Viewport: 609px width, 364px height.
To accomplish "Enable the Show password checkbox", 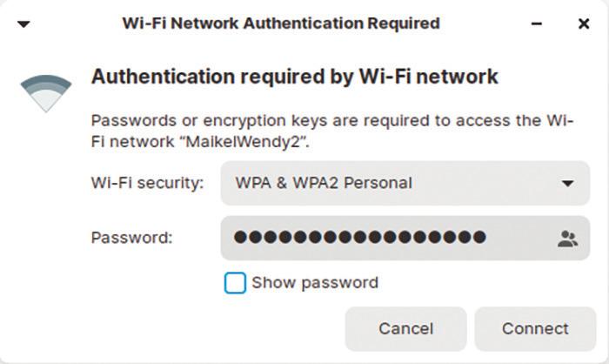I will click(235, 283).
